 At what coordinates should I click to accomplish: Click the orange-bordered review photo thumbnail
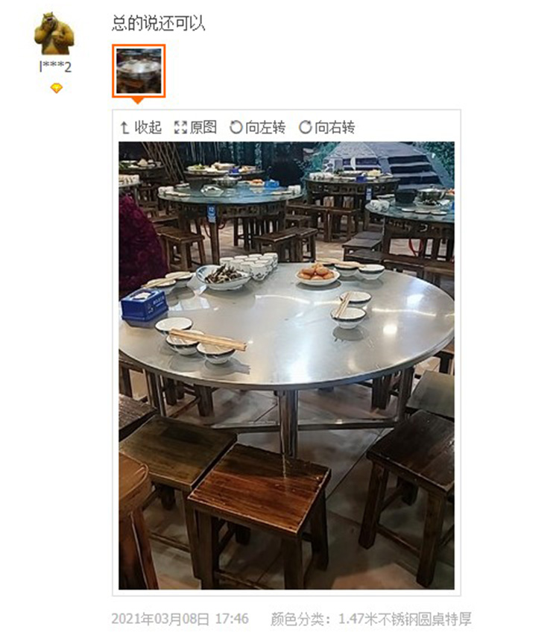(139, 71)
